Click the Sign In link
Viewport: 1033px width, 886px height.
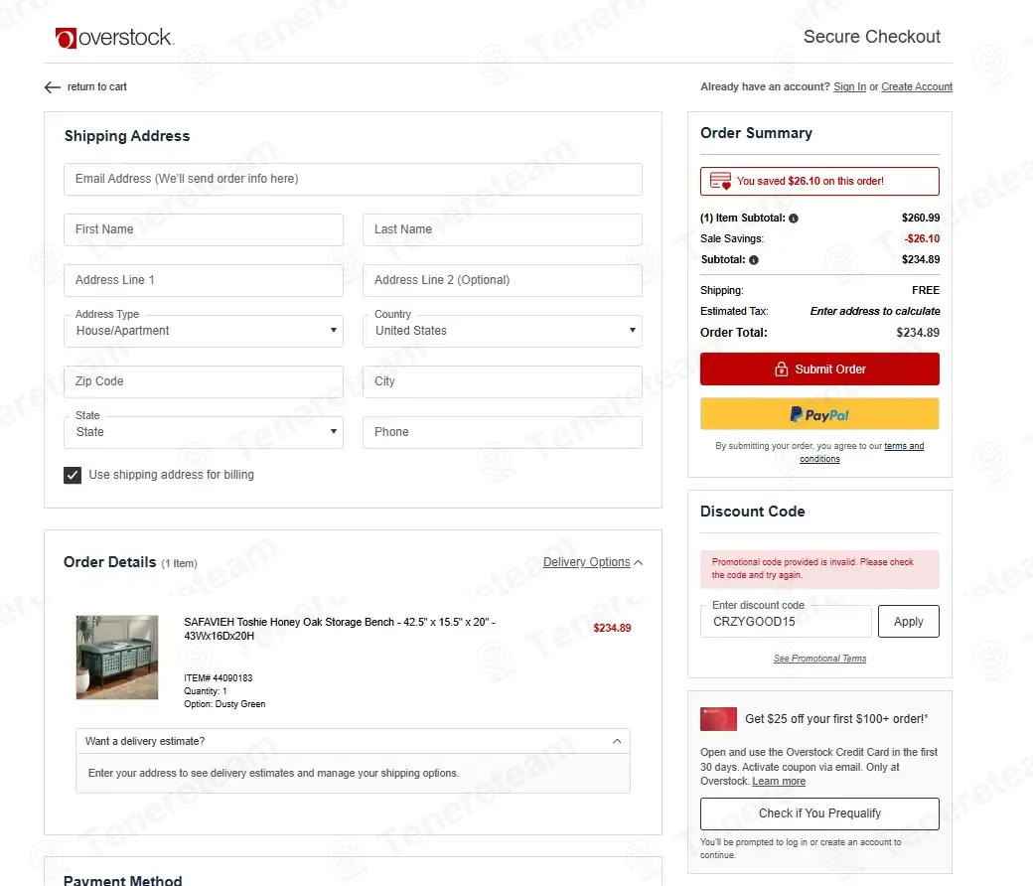tap(850, 87)
